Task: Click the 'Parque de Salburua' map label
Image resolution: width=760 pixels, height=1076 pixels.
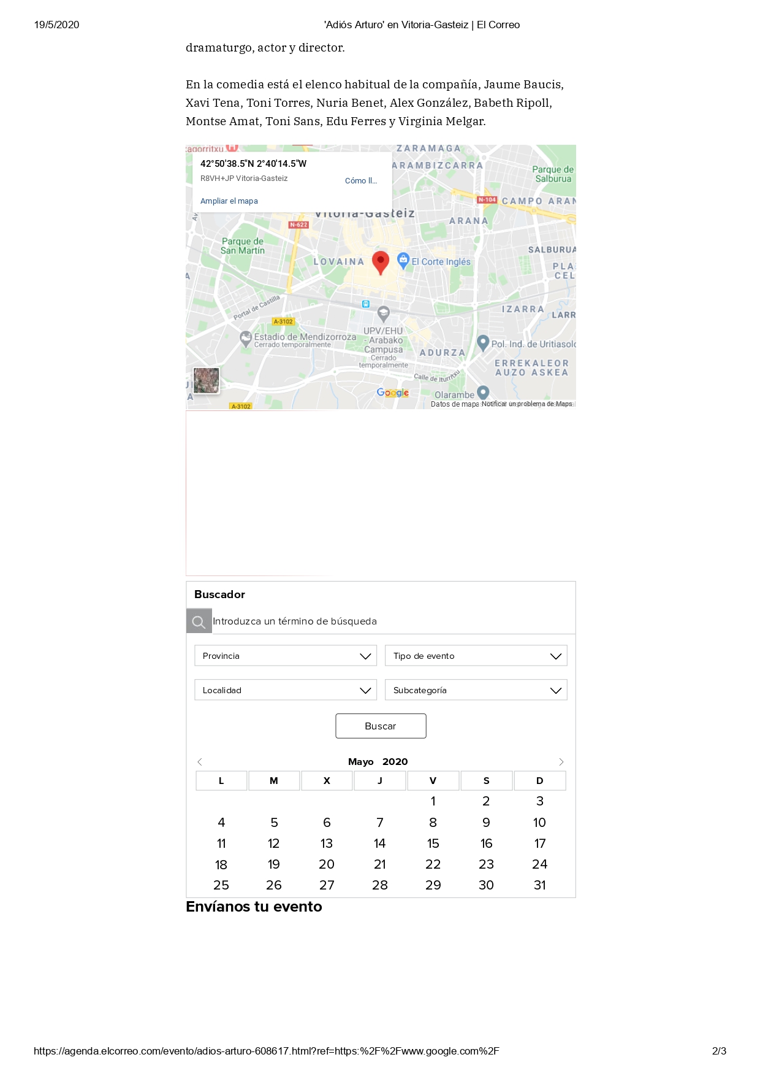Action: (553, 174)
